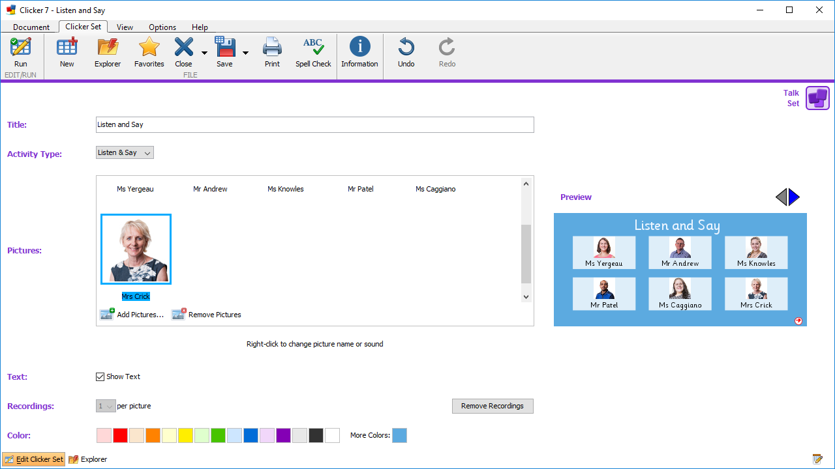The width and height of the screenshot is (835, 469).
Task: Toggle the Show Text checkbox
Action: (100, 377)
